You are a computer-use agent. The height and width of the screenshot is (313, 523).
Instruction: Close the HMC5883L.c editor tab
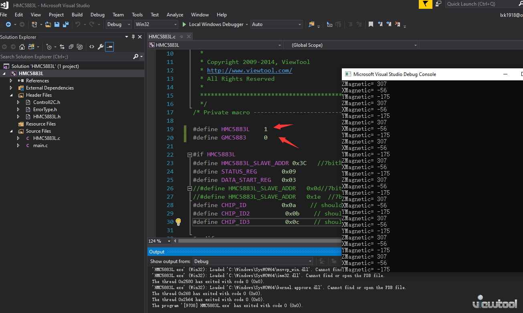(x=188, y=36)
